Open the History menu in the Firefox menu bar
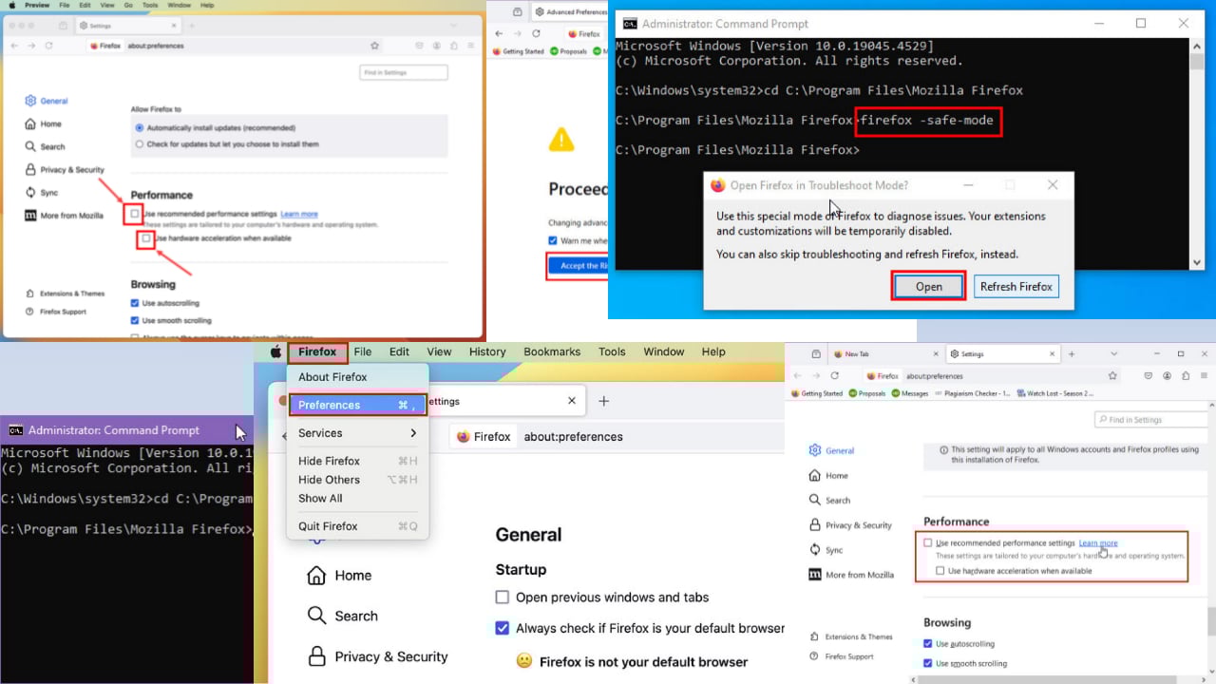The image size is (1216, 684). coord(487,351)
